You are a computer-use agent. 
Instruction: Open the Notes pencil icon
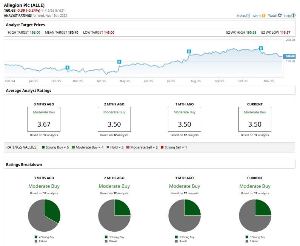[x=248, y=15]
